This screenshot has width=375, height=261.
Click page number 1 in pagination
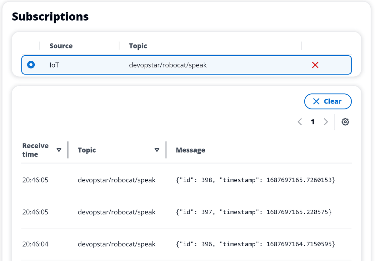click(312, 122)
